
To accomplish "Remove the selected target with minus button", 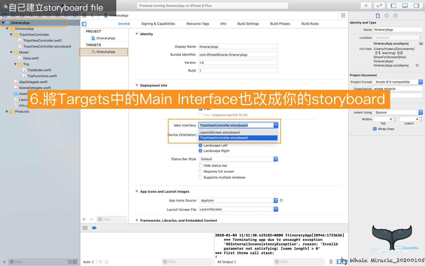I will click(x=91, y=219).
